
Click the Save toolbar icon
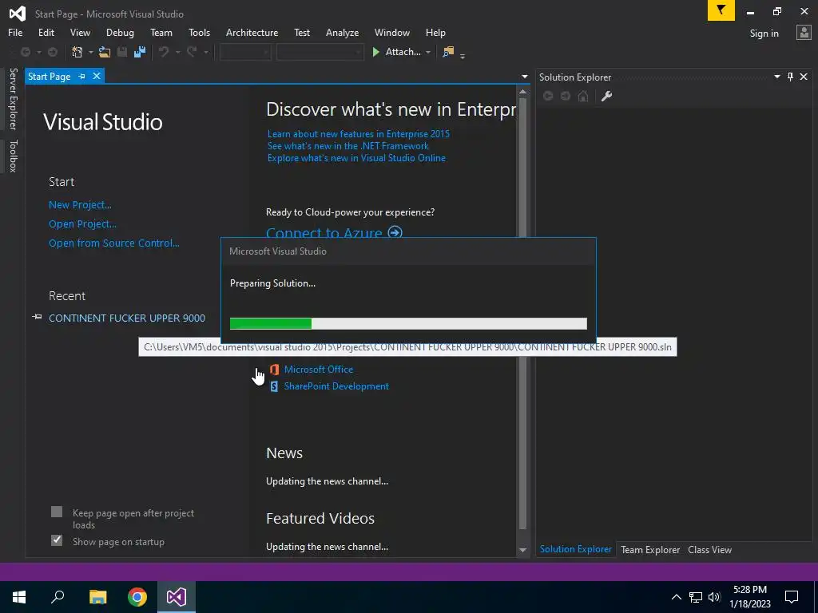122,52
